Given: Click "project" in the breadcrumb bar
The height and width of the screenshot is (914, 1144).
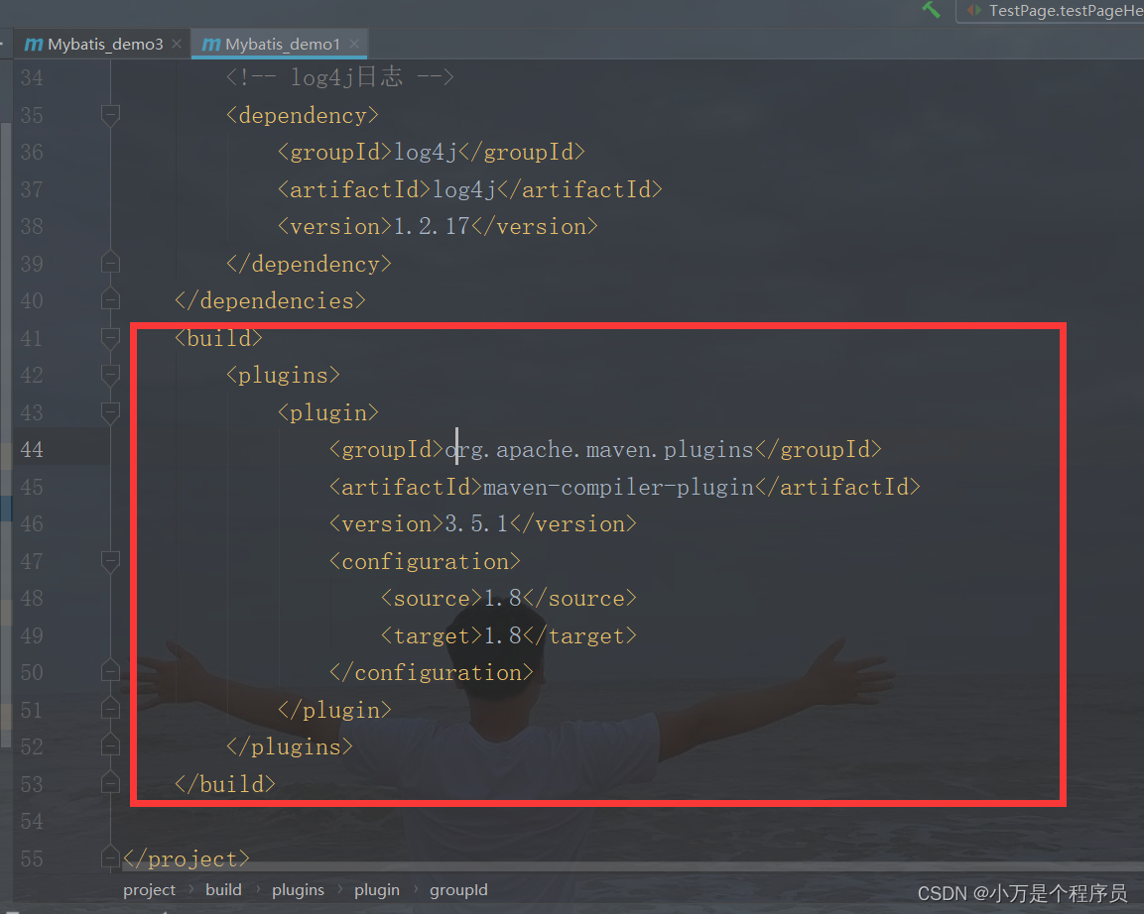Looking at the screenshot, I should coord(149,889).
